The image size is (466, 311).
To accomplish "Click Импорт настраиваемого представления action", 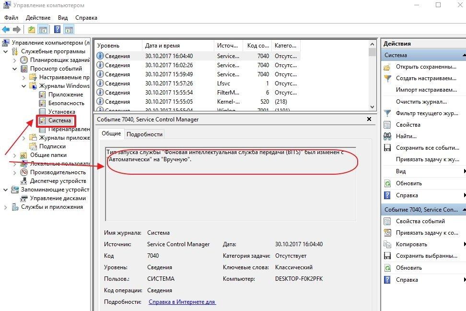I will [x=426, y=90].
